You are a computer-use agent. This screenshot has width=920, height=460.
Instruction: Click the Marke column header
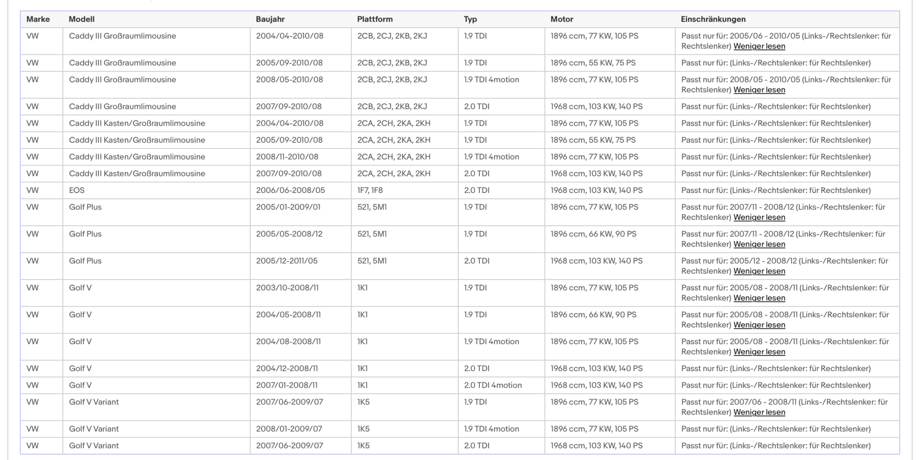(38, 19)
